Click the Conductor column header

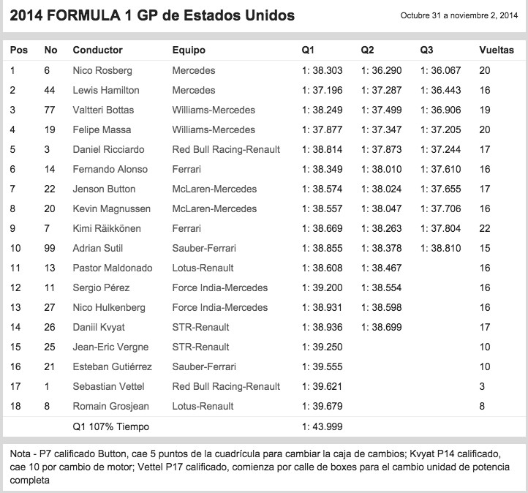[x=98, y=50]
